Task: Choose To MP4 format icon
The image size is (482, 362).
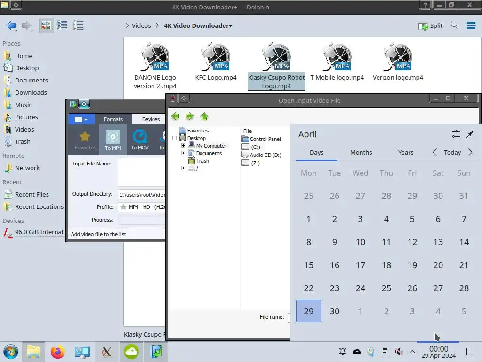Action: pyautogui.click(x=113, y=140)
